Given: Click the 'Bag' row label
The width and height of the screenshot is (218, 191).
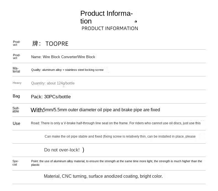Looking at the screenshot, I should point(16,96).
